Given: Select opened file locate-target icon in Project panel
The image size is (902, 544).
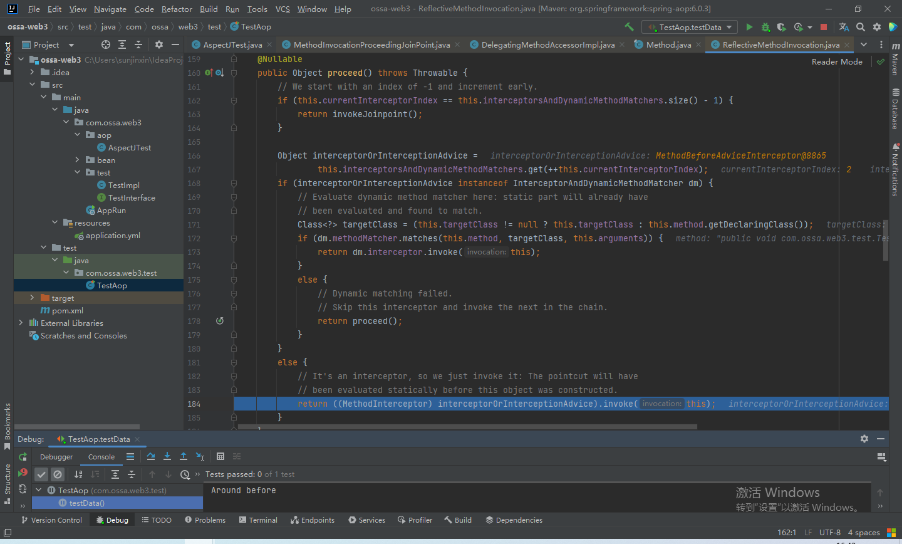Looking at the screenshot, I should [x=106, y=44].
